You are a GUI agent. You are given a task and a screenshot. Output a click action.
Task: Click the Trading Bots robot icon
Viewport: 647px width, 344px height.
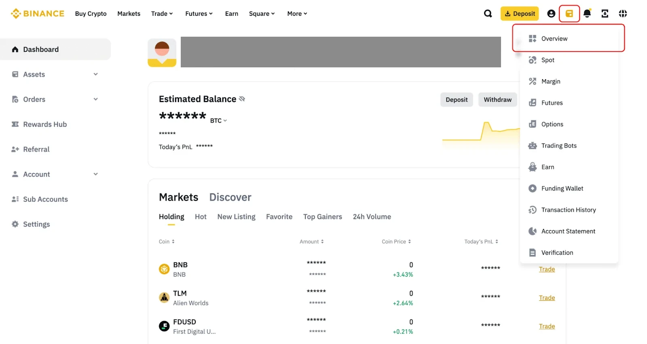coord(533,146)
